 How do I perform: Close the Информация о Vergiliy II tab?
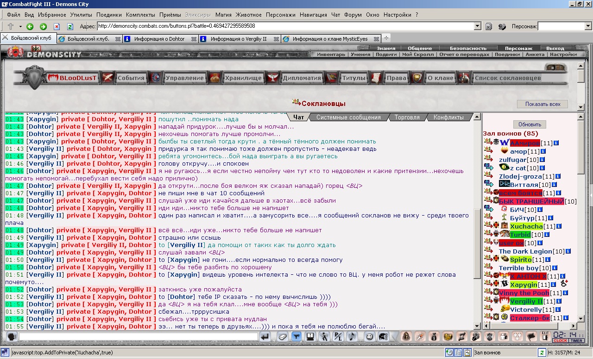pyautogui.click(x=276, y=39)
